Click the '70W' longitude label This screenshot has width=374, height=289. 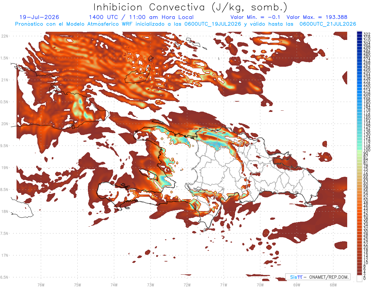(260, 284)
